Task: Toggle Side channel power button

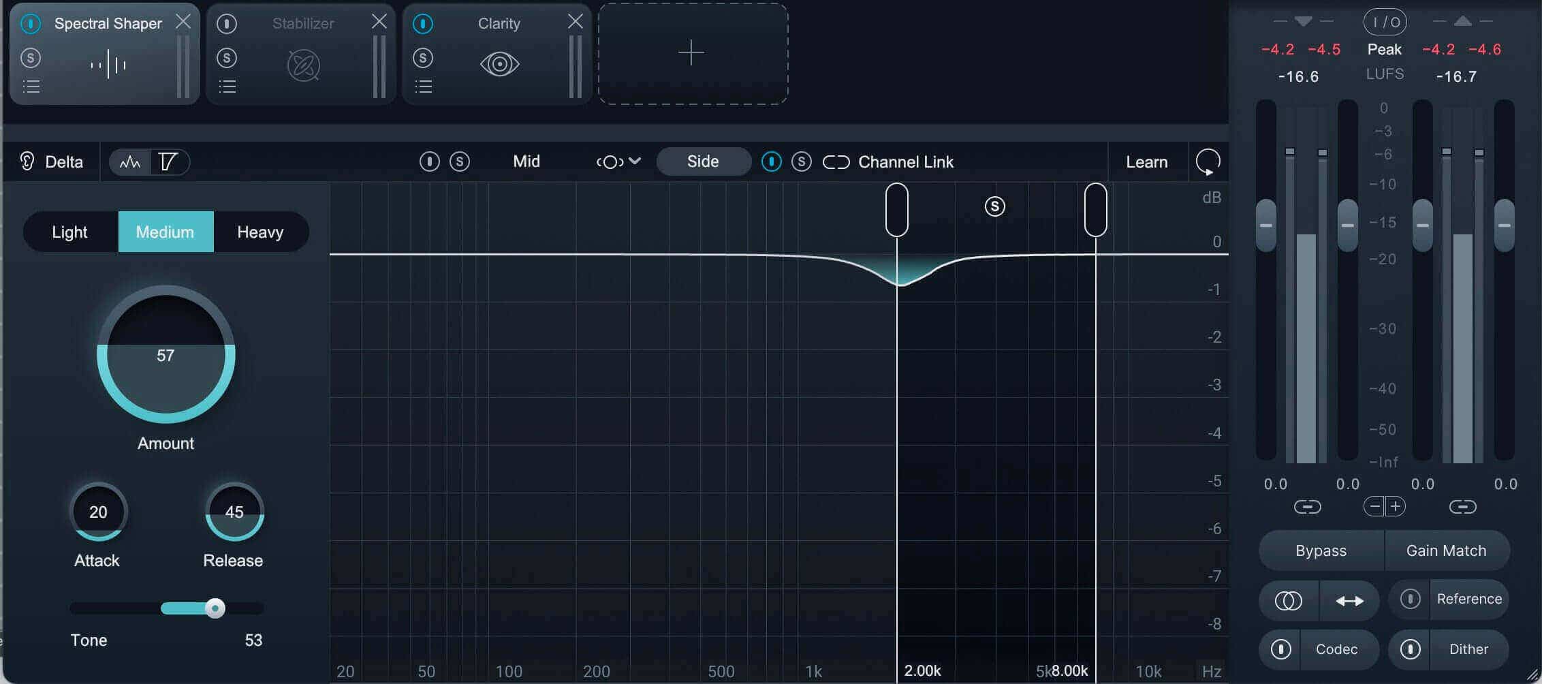Action: click(772, 161)
